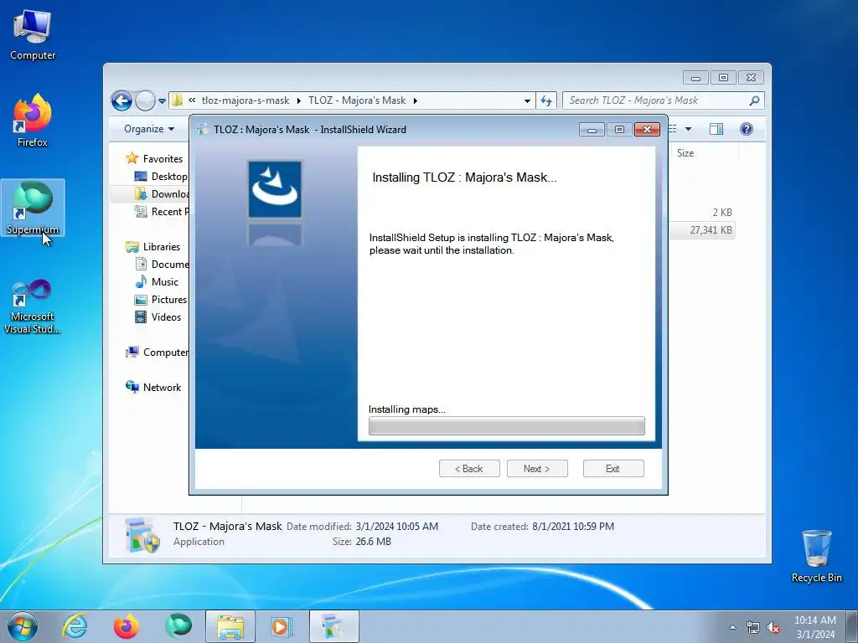Viewport: 858px width, 643px height.
Task: Minimize the Explorer window
Action: (695, 78)
